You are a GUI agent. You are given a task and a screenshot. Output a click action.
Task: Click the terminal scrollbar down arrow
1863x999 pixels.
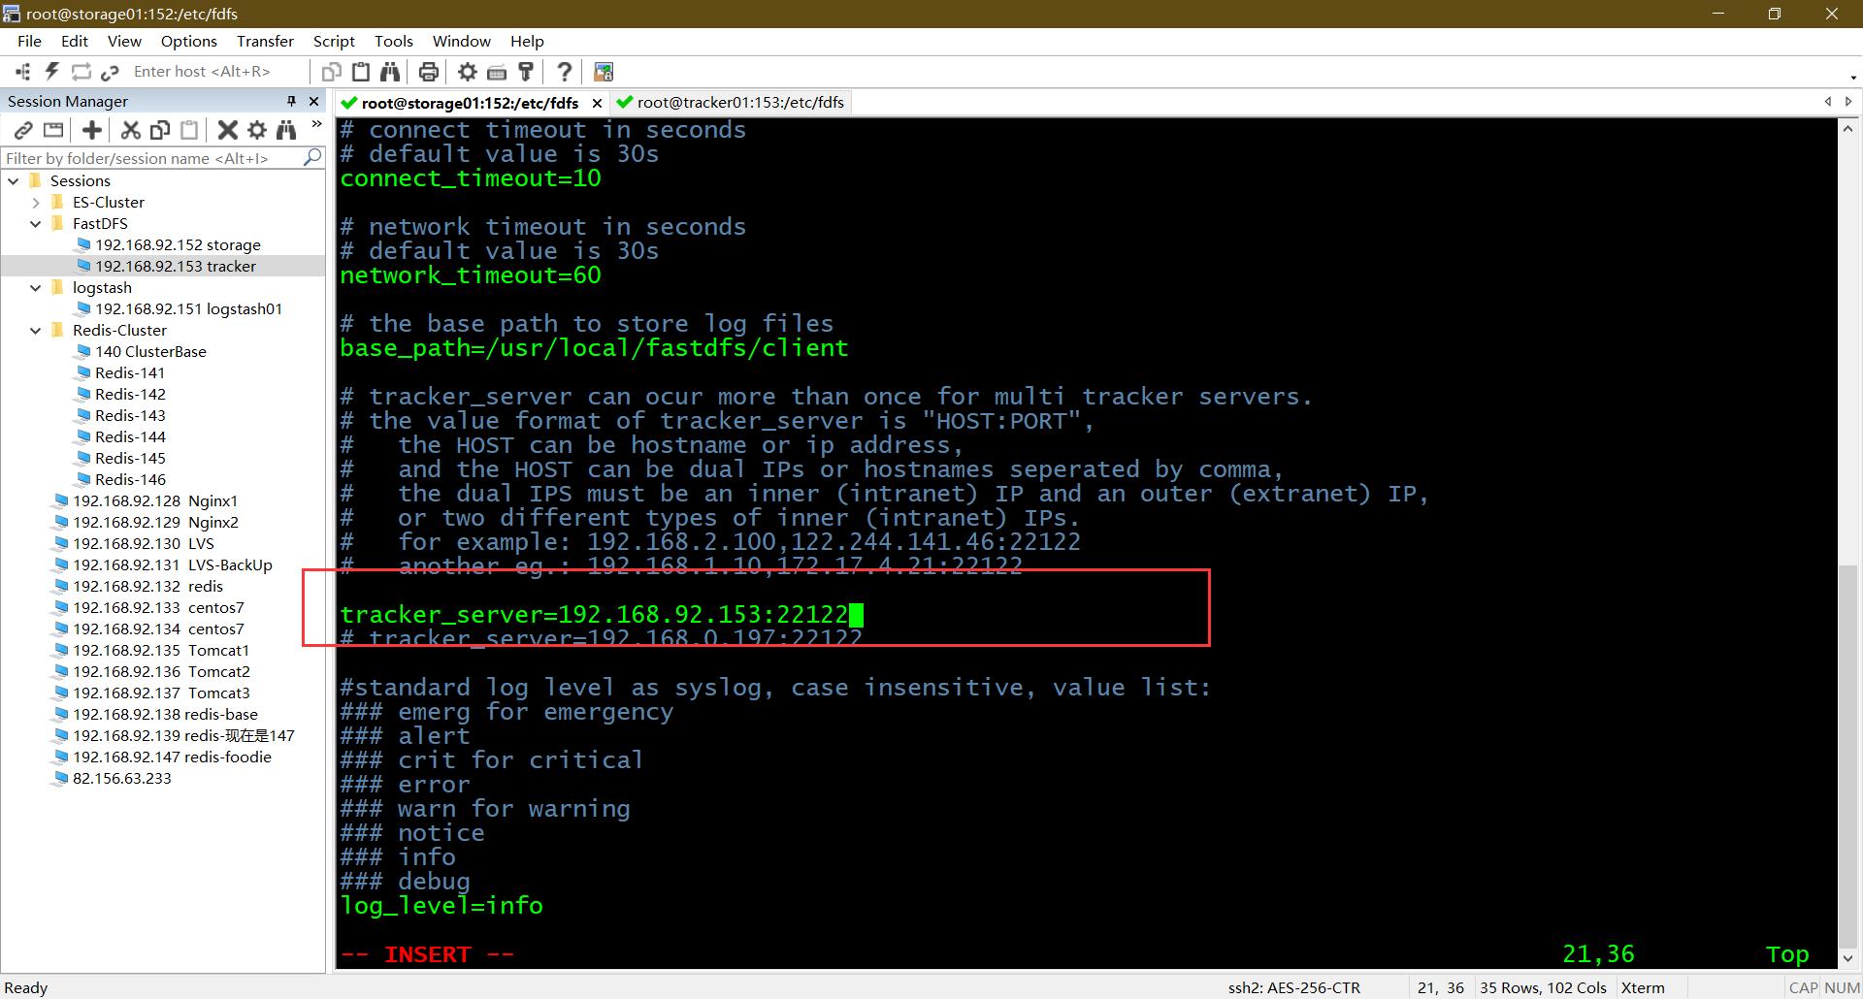point(1847,957)
